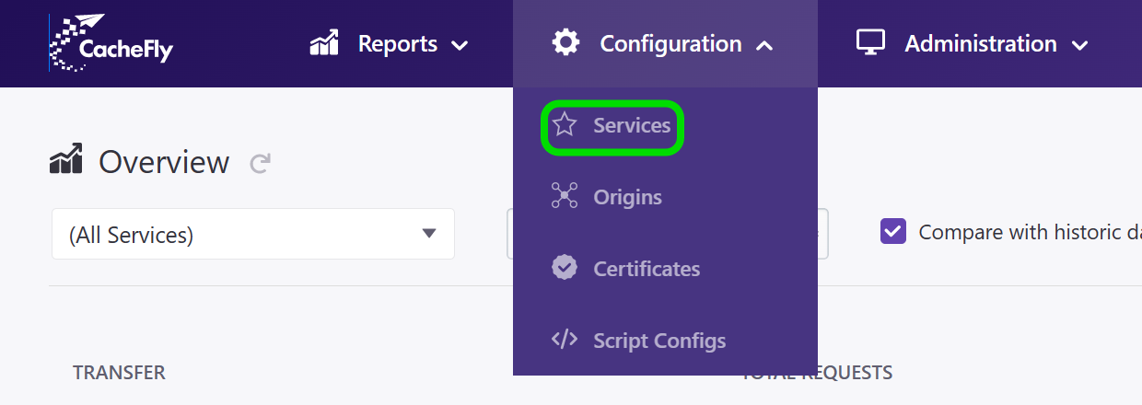Select Services from the Configuration menu
The image size is (1142, 405).
pos(632,125)
